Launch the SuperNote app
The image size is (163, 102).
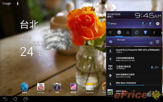90,87
